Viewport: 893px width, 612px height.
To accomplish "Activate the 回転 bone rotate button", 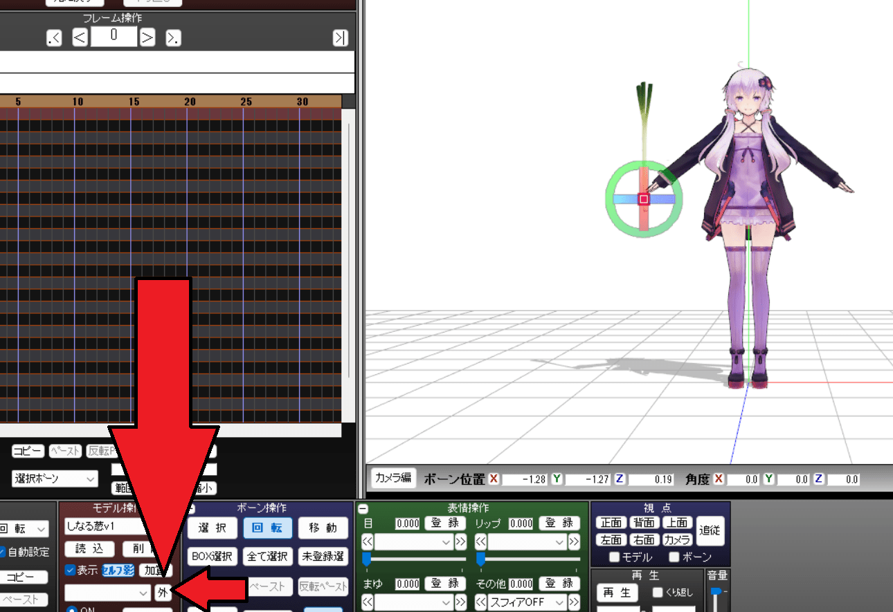I will click(x=267, y=528).
